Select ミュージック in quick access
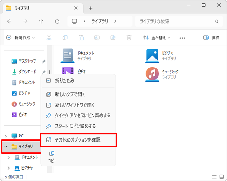 click(24, 104)
